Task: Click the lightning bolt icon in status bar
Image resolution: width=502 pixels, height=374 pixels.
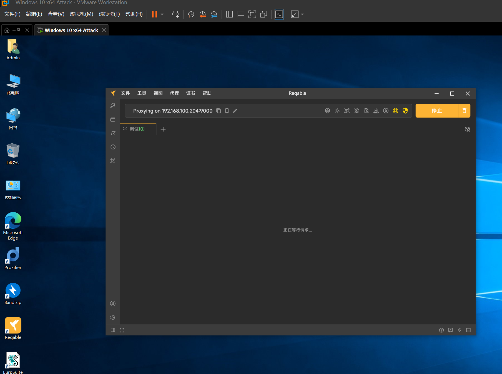Action: point(460,330)
